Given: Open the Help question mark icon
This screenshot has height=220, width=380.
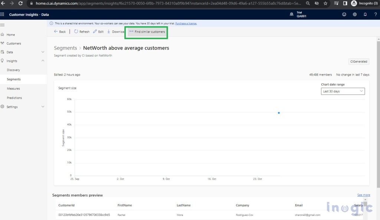Looking at the screenshot, I should pos(375,14).
